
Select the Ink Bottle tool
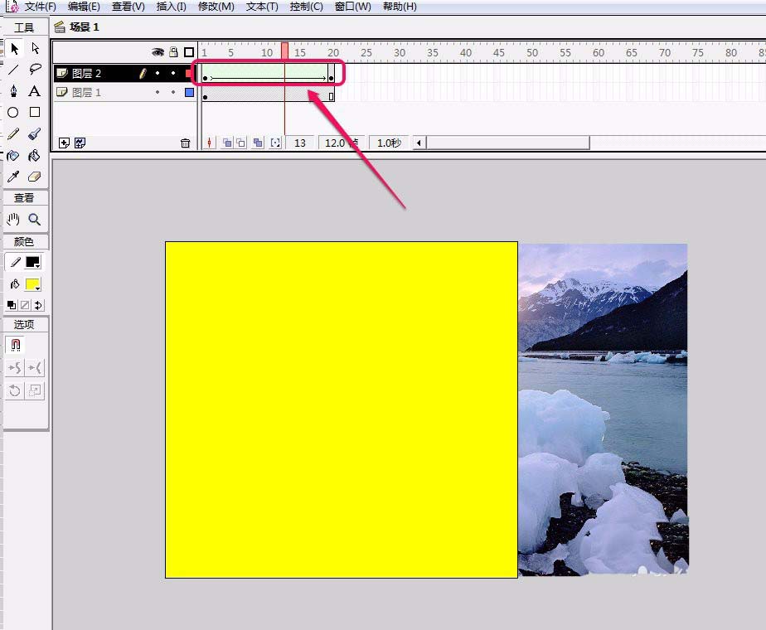tap(13, 155)
